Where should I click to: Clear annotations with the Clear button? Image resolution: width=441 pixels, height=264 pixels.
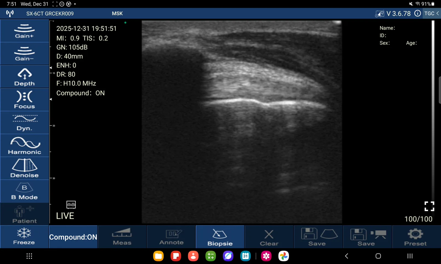[x=269, y=237]
